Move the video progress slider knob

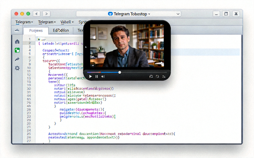[x=120, y=72]
